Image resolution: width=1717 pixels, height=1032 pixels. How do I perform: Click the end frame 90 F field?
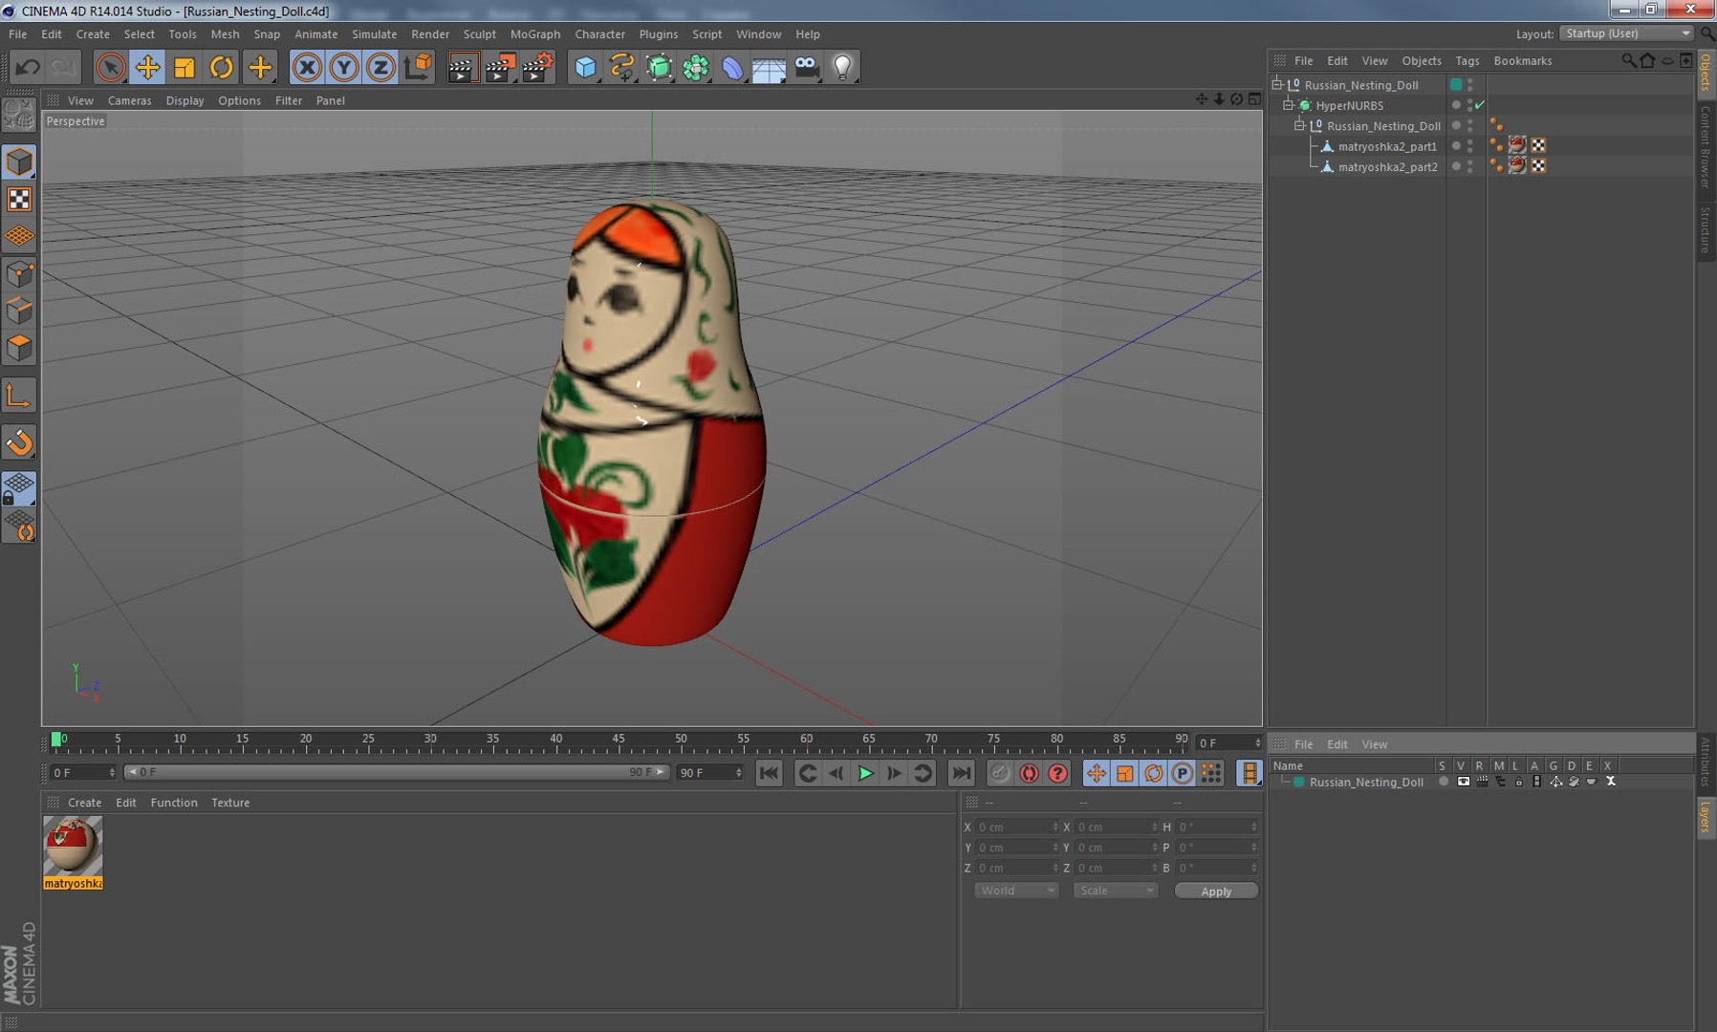[x=709, y=772]
